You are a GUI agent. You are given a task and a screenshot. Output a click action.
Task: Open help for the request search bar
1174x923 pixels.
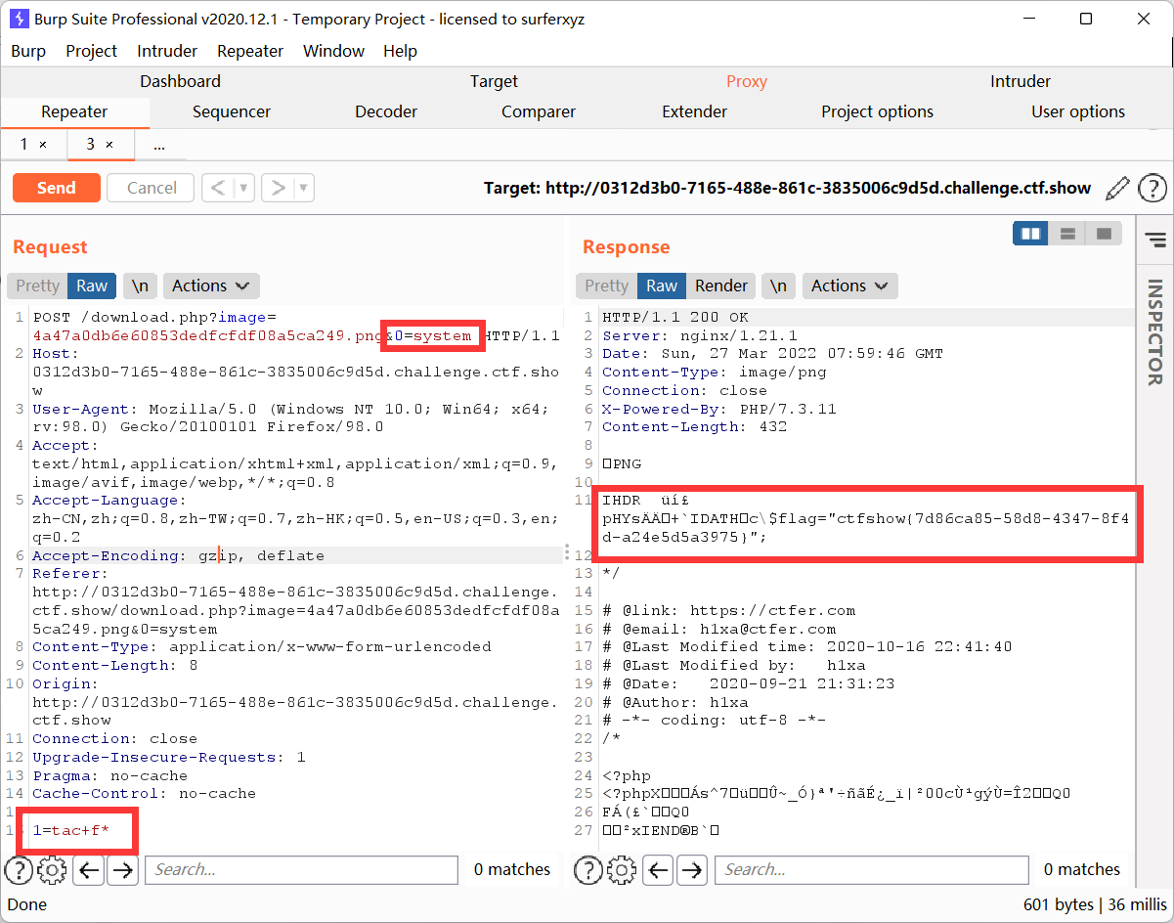[x=17, y=869]
